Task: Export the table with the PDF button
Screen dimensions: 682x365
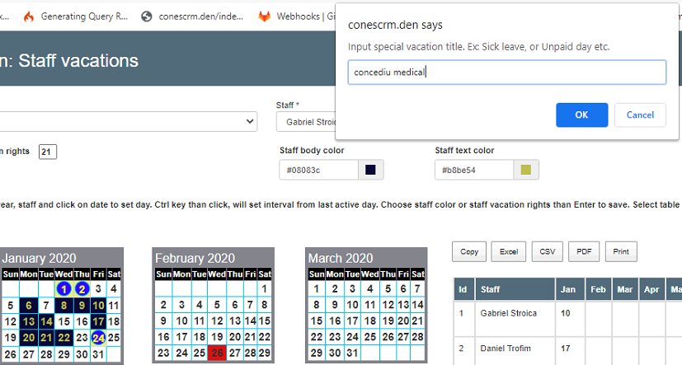Action: 584,251
